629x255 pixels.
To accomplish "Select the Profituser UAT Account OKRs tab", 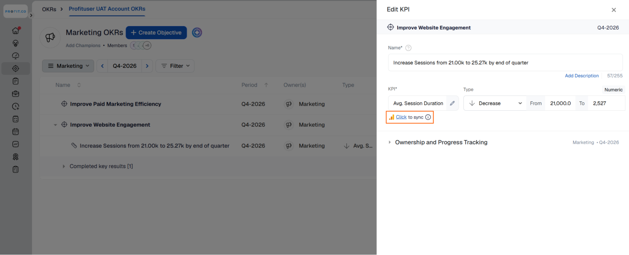I will [x=107, y=9].
